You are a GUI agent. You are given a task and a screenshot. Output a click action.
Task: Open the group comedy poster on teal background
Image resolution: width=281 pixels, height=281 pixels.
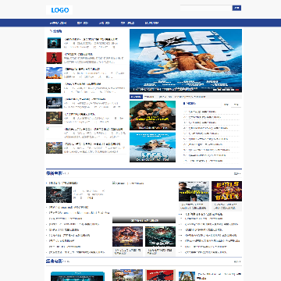click(x=152, y=116)
